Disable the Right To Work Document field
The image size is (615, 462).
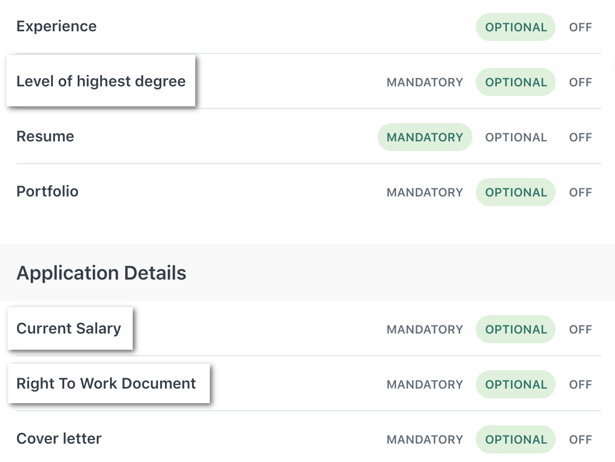[580, 384]
